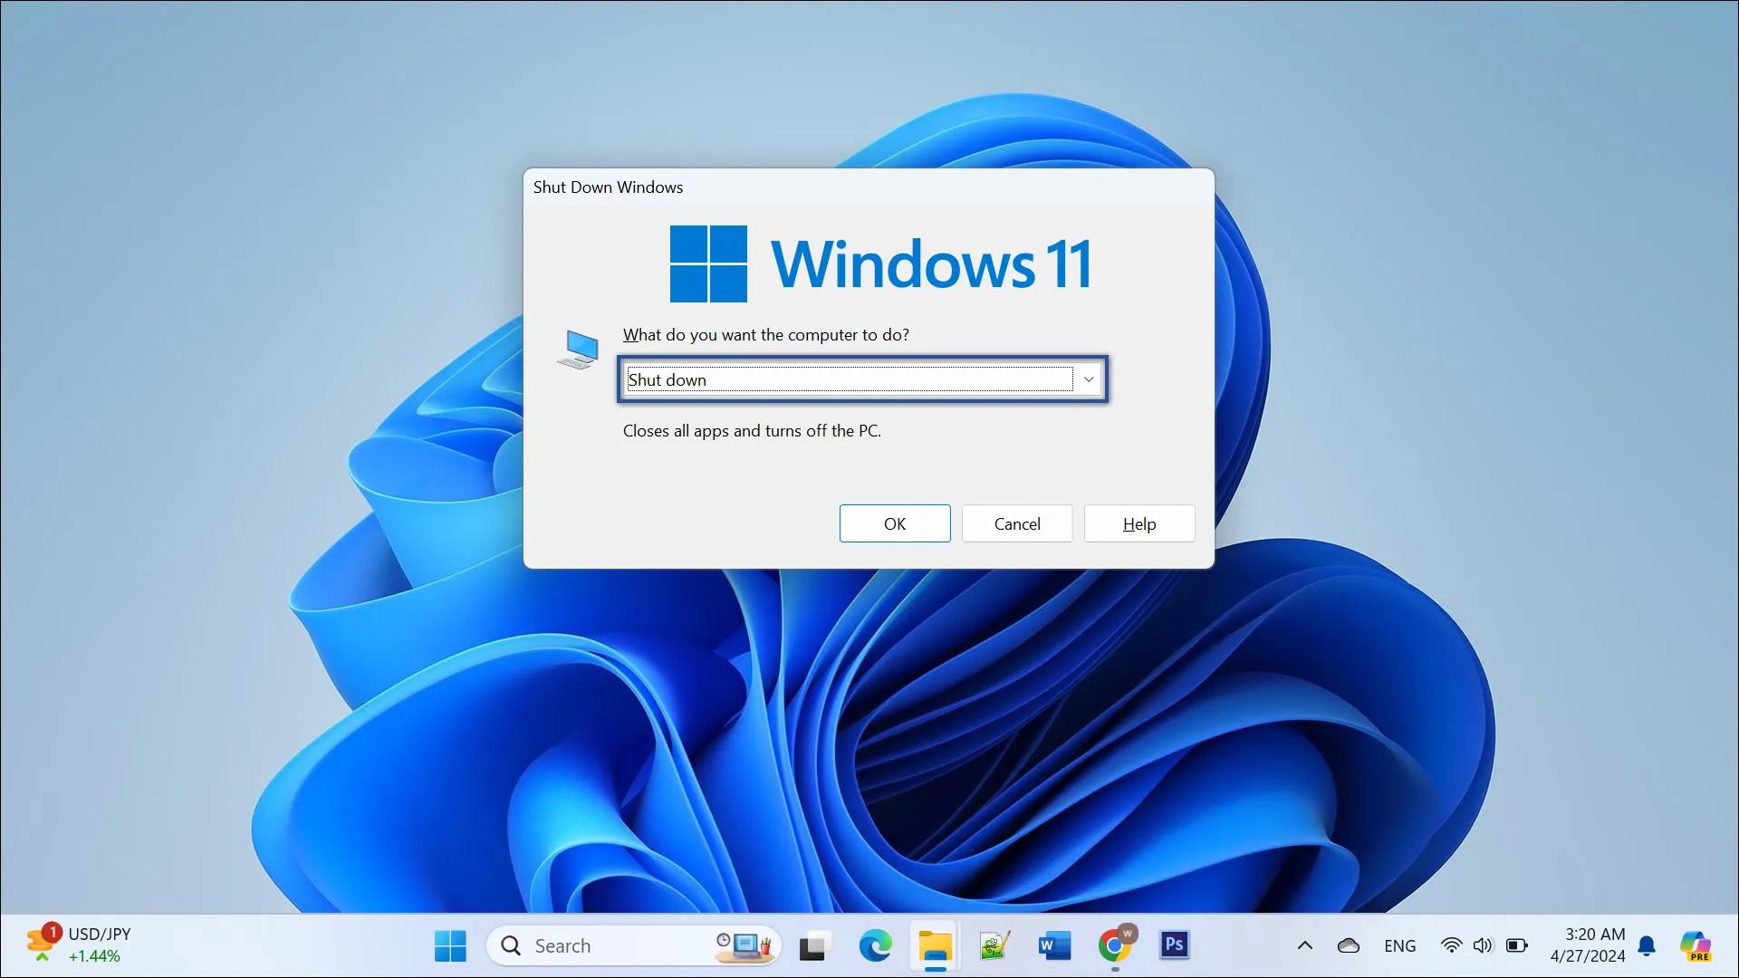Open File Explorer from the taskbar
1739x978 pixels.
pos(935,945)
